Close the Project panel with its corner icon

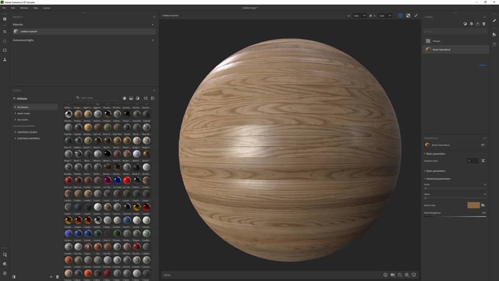[155, 17]
